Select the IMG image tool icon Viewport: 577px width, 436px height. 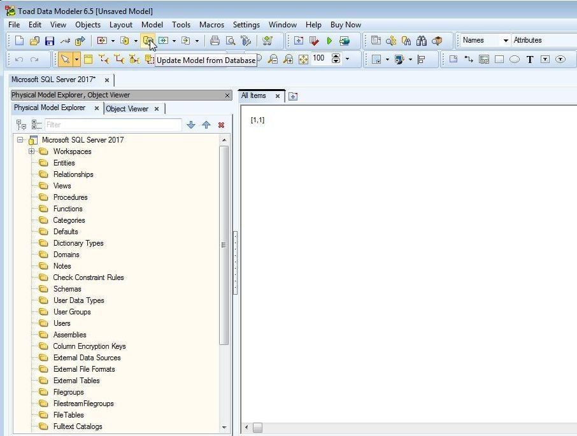[x=484, y=59]
